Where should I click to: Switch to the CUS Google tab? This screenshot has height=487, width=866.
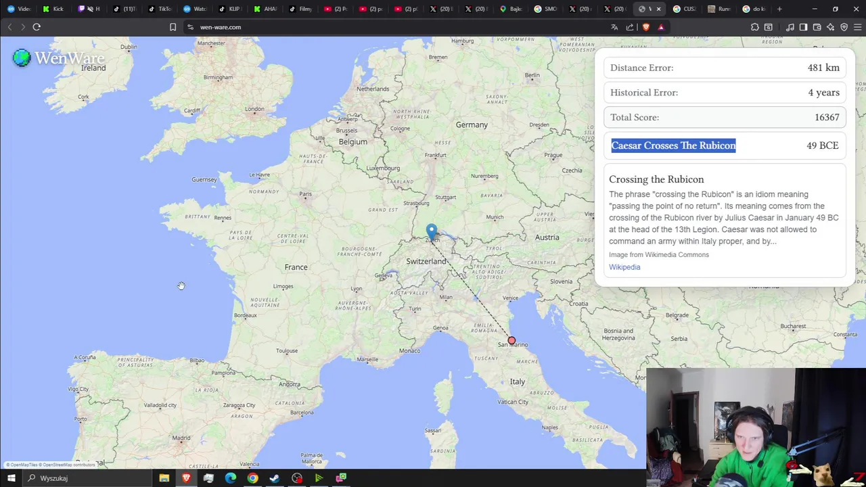[x=685, y=9]
